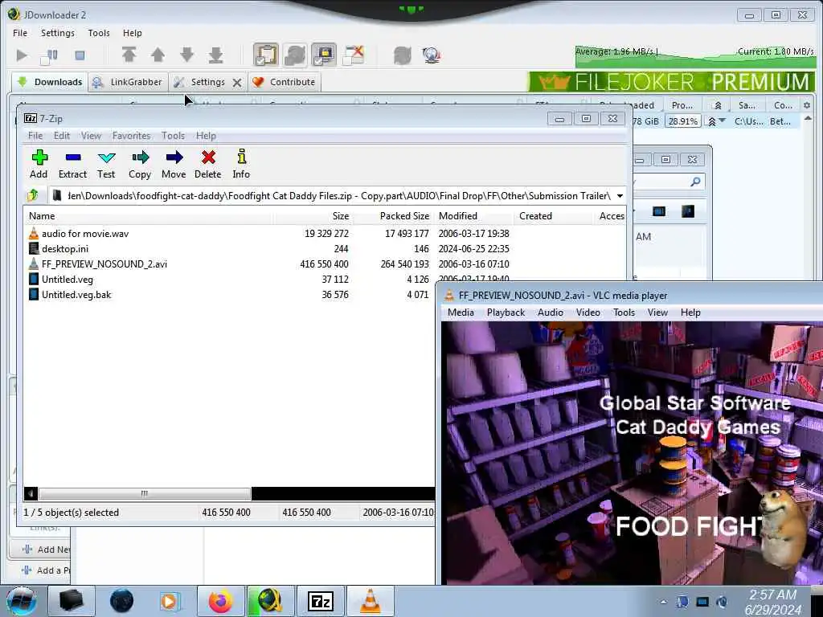Click the FileJoker Premium banner
823x617 pixels.
pyautogui.click(x=671, y=82)
